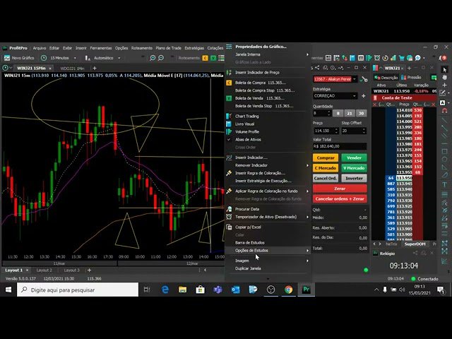Open File Explorer from the taskbar
The width and height of the screenshot is (452, 339).
point(182,290)
